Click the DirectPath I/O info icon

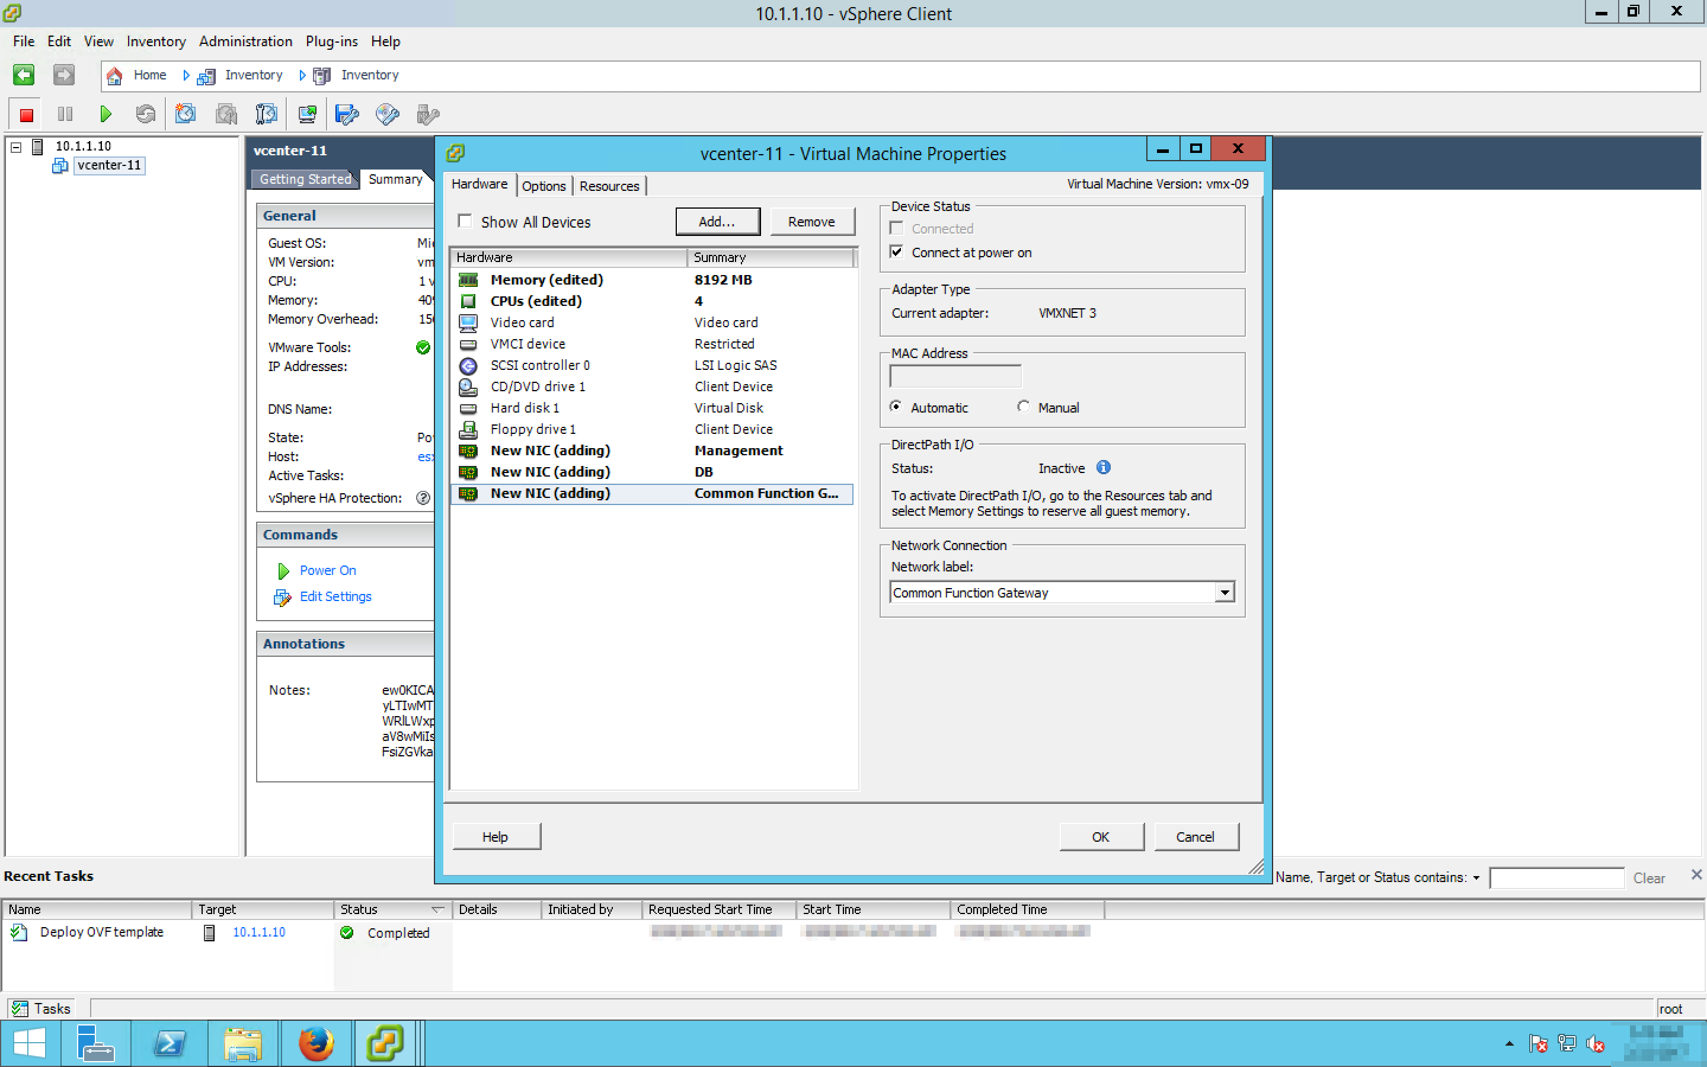(x=1103, y=468)
